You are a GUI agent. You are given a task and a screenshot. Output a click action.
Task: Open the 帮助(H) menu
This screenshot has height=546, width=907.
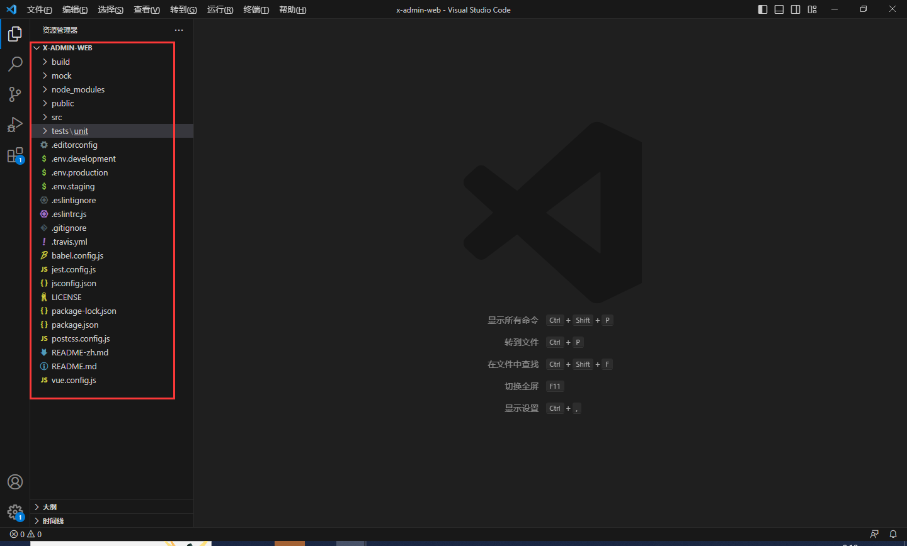click(x=293, y=9)
